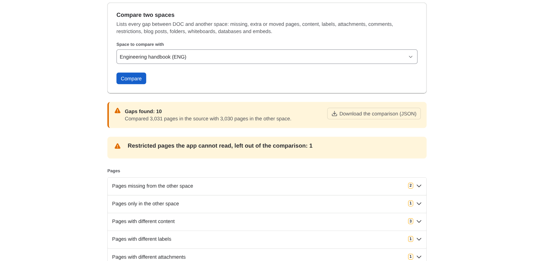
Task: Click the count badge 2 for missing pages
Action: pyautogui.click(x=410, y=186)
